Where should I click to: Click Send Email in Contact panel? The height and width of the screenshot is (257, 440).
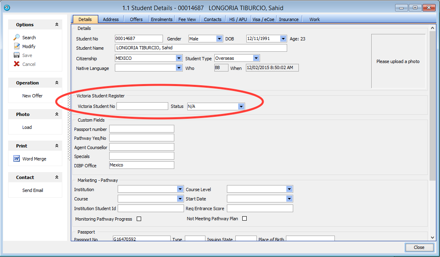32,190
